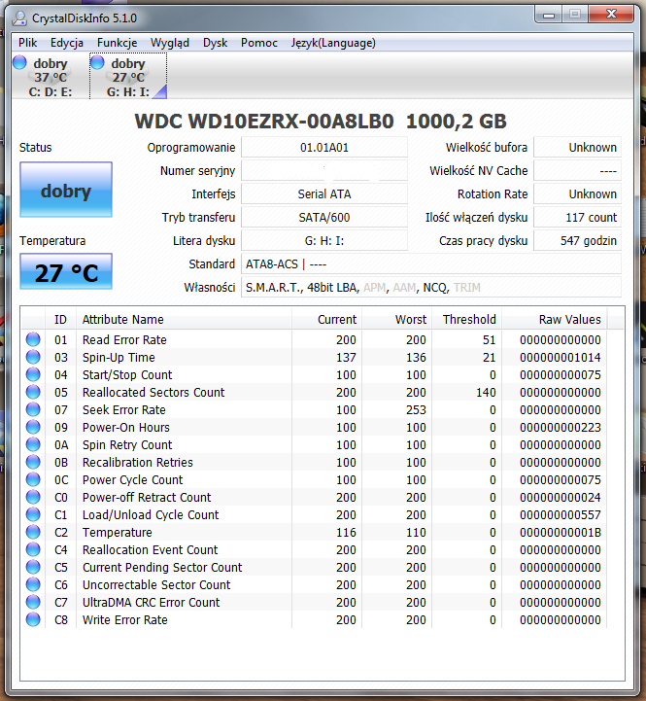Click the Reallocation Event Count status orb

coord(33,549)
